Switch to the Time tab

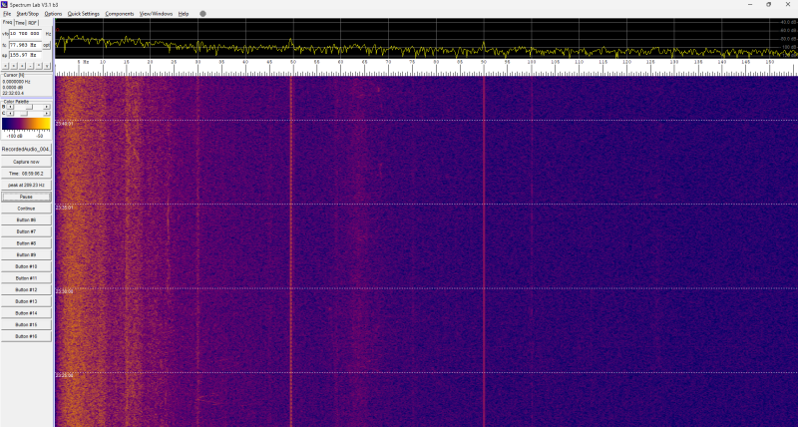[20, 23]
